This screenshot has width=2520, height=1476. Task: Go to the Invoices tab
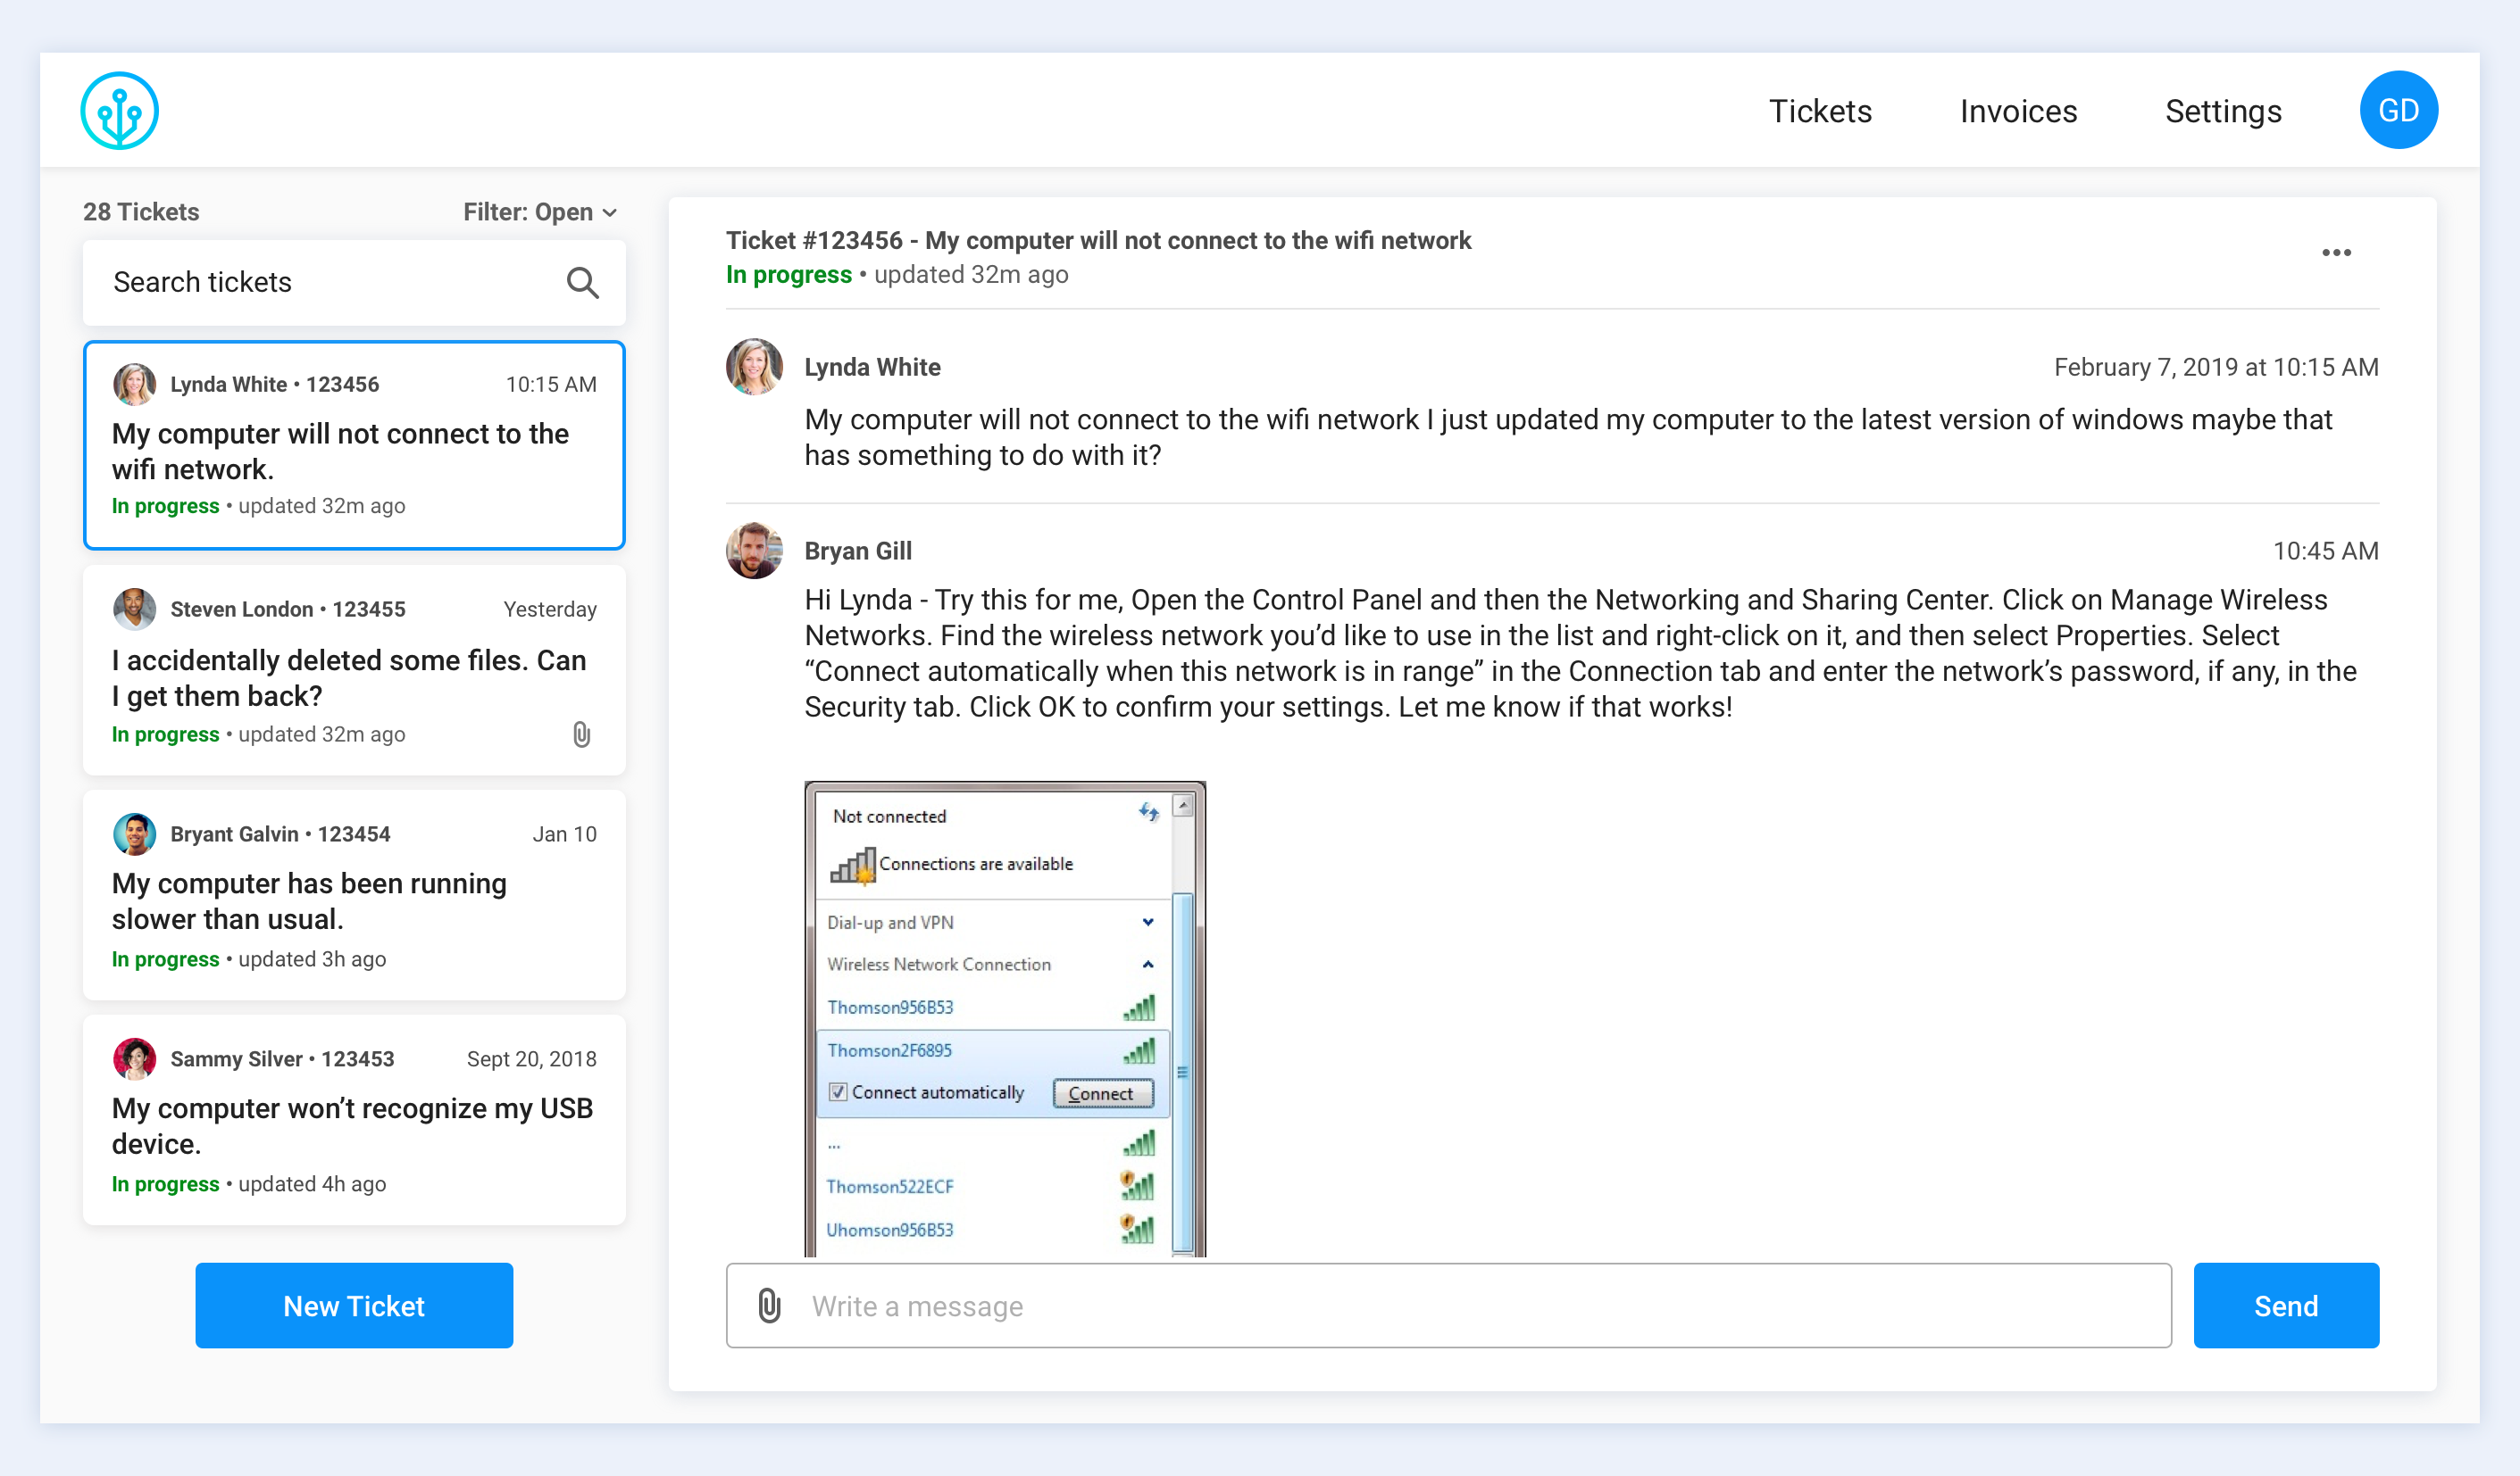2018,111
